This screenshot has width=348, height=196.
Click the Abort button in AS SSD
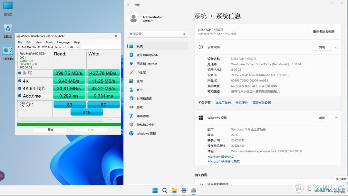92,130
